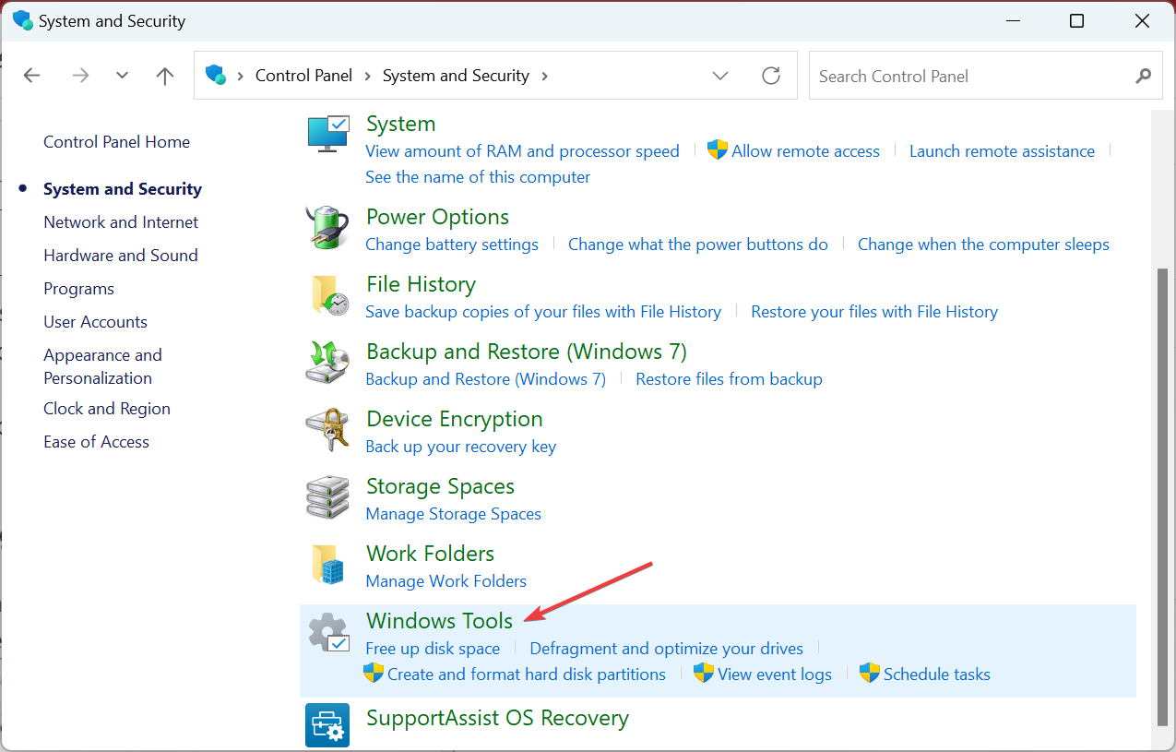Viewport: 1176px width, 752px height.
Task: Open the System computer monitor icon
Action: click(327, 135)
